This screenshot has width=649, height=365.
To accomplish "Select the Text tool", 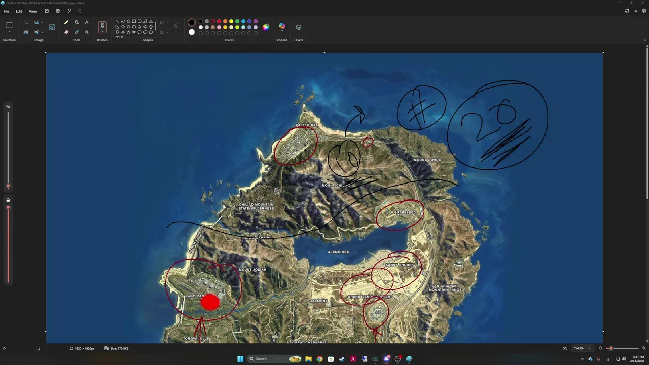I will (x=87, y=22).
